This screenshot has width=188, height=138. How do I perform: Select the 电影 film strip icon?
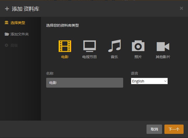65,46
